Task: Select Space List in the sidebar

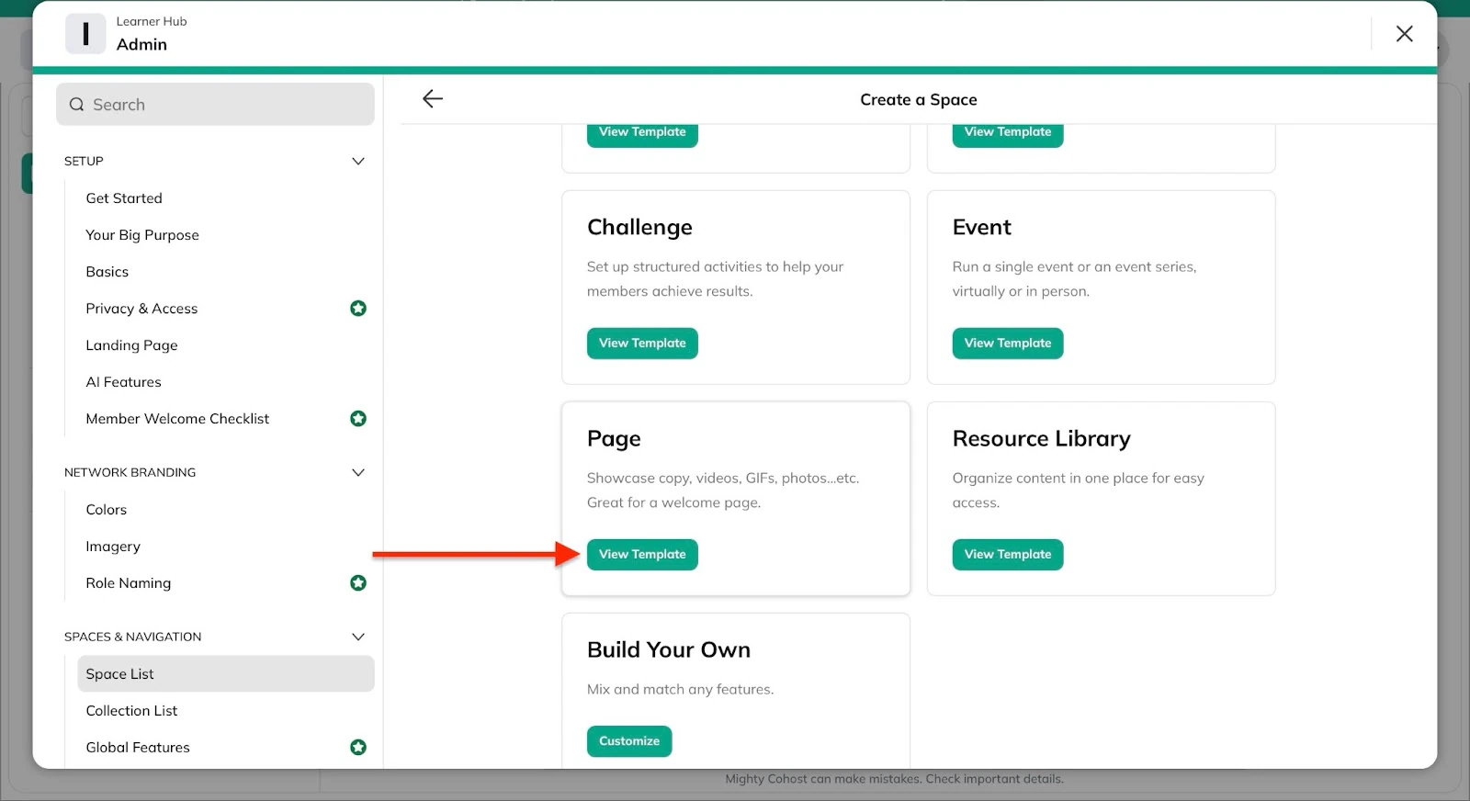Action: 226,674
